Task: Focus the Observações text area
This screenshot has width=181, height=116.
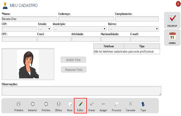Action: click(x=81, y=91)
